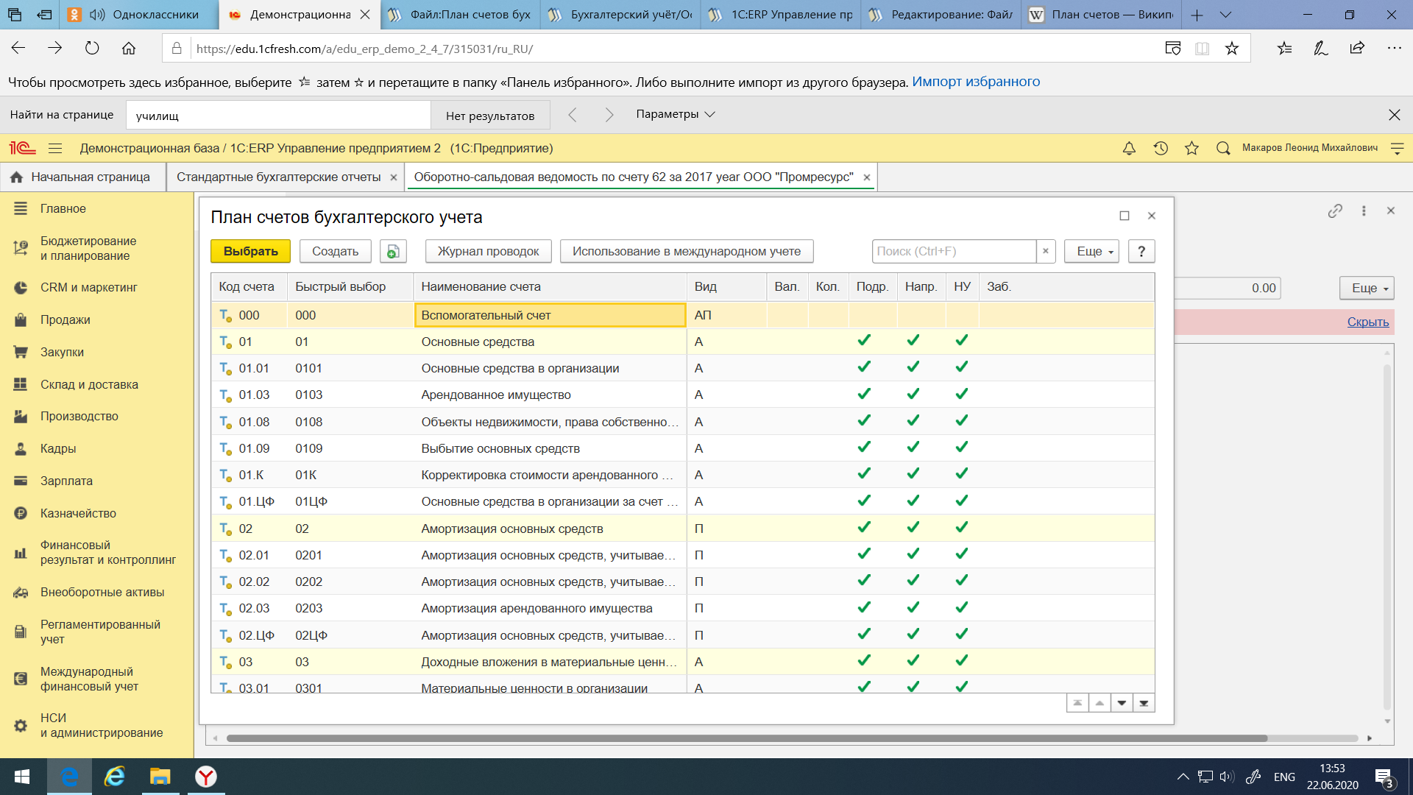Click the 1C logo icon
This screenshot has height=795, width=1413.
click(22, 148)
